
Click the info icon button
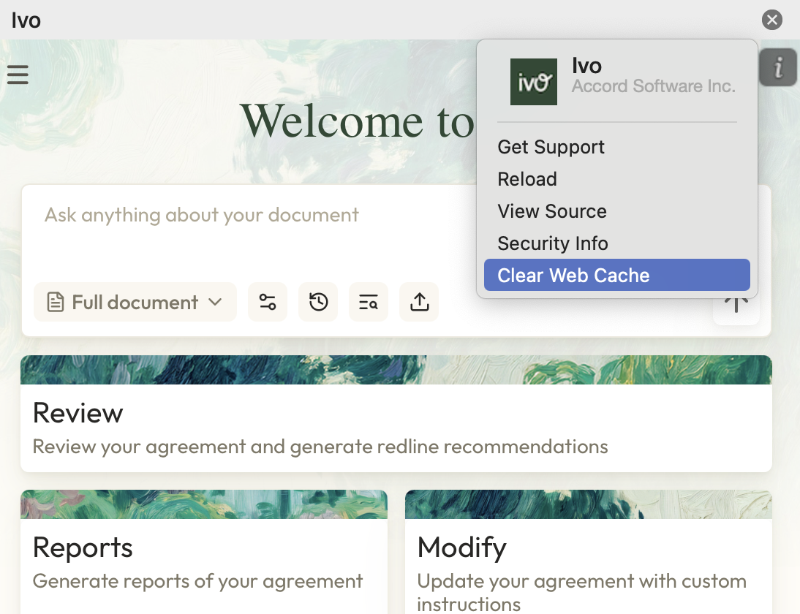(778, 67)
